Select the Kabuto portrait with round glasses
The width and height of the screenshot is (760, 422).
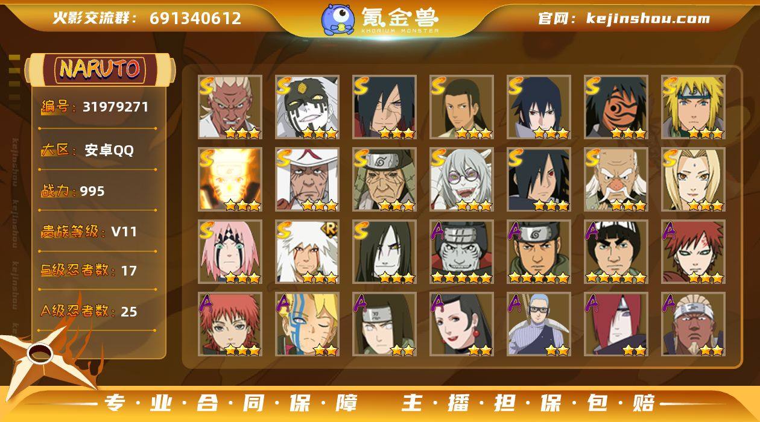pos(461,180)
